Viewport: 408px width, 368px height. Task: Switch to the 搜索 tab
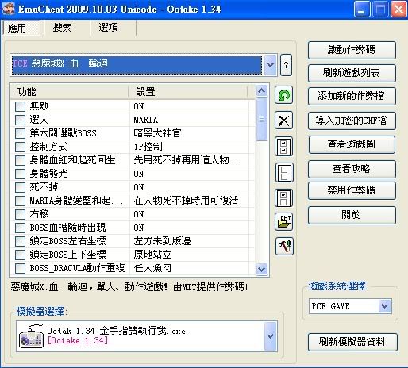pos(62,28)
